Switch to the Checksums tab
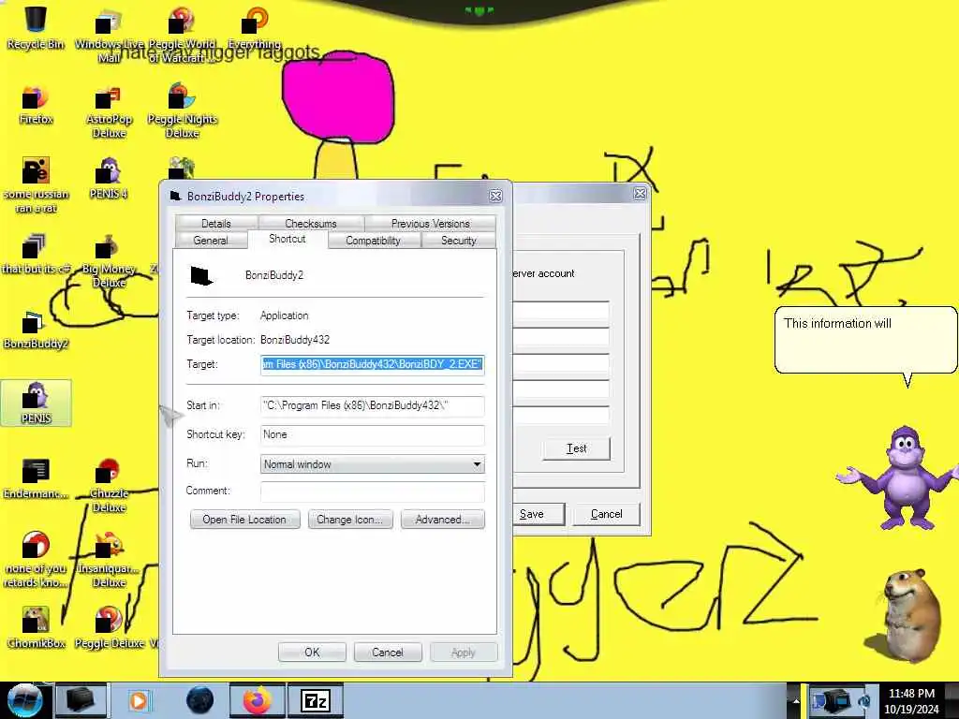The image size is (959, 719). (x=311, y=223)
